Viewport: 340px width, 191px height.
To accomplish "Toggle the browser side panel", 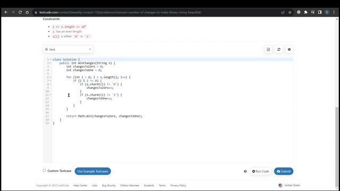I will point(320,12).
